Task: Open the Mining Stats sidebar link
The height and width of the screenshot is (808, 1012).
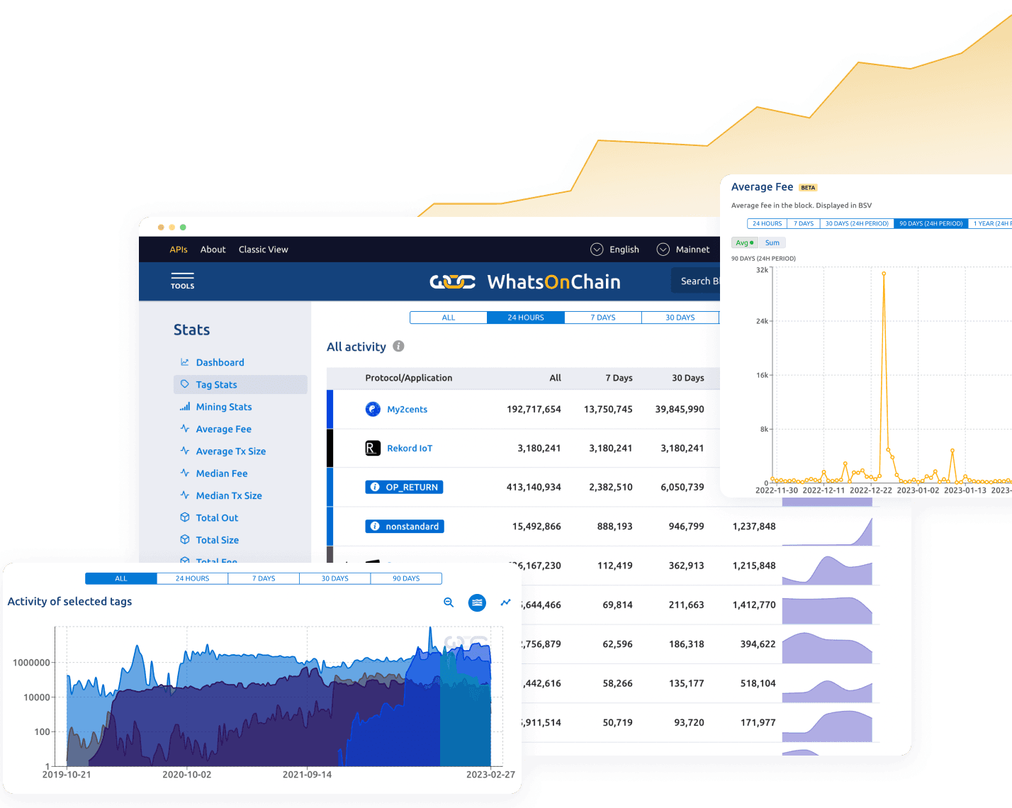Action: coord(224,407)
